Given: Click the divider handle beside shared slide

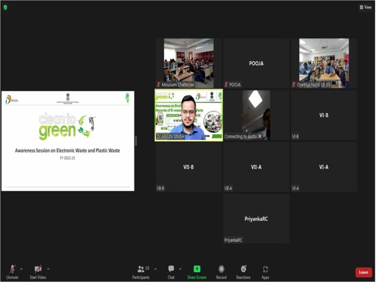Looking at the screenshot, I should click(x=136, y=141).
